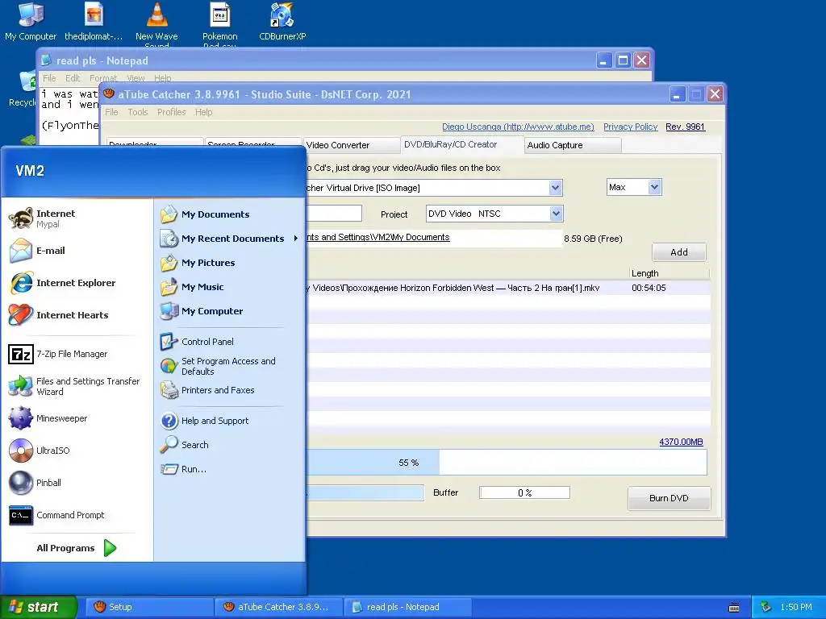This screenshot has width=826, height=619.
Task: Open the Max speed dropdown
Action: tap(654, 187)
